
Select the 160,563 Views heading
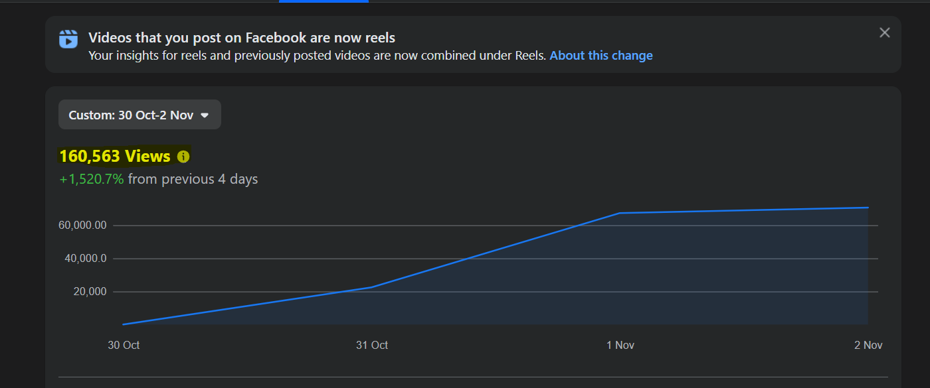point(115,156)
